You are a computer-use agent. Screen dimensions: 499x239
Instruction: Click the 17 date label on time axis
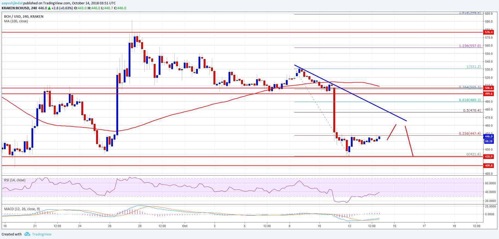point(424,226)
